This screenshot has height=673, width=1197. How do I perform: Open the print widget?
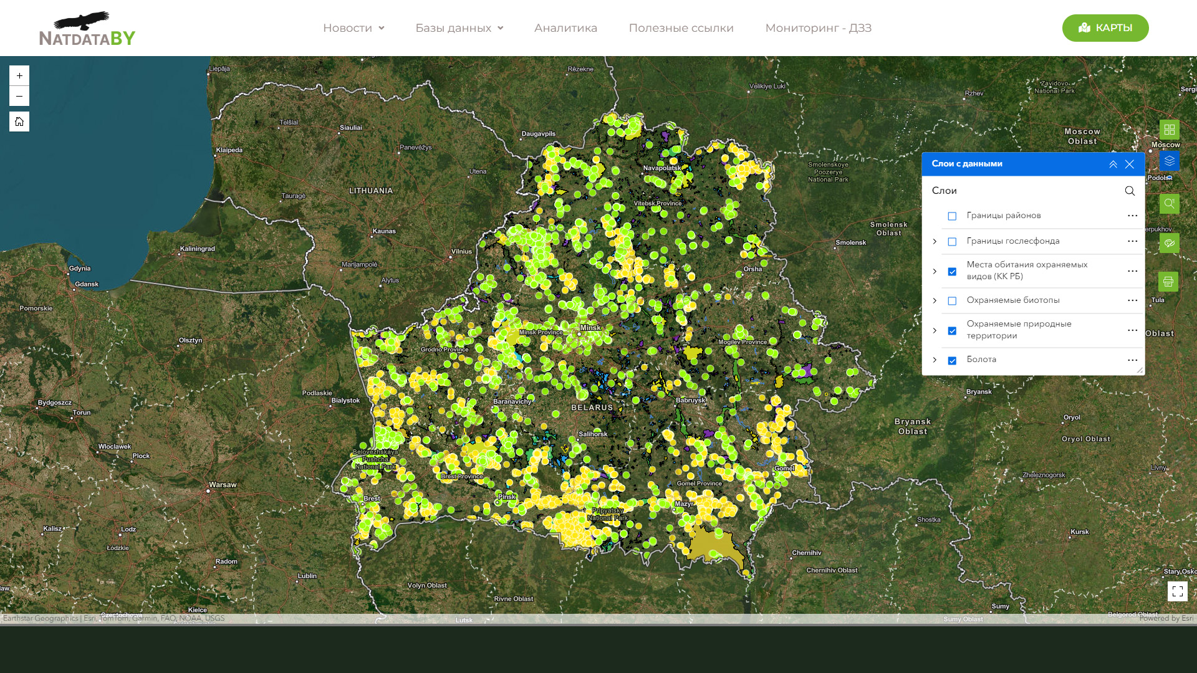click(1168, 282)
